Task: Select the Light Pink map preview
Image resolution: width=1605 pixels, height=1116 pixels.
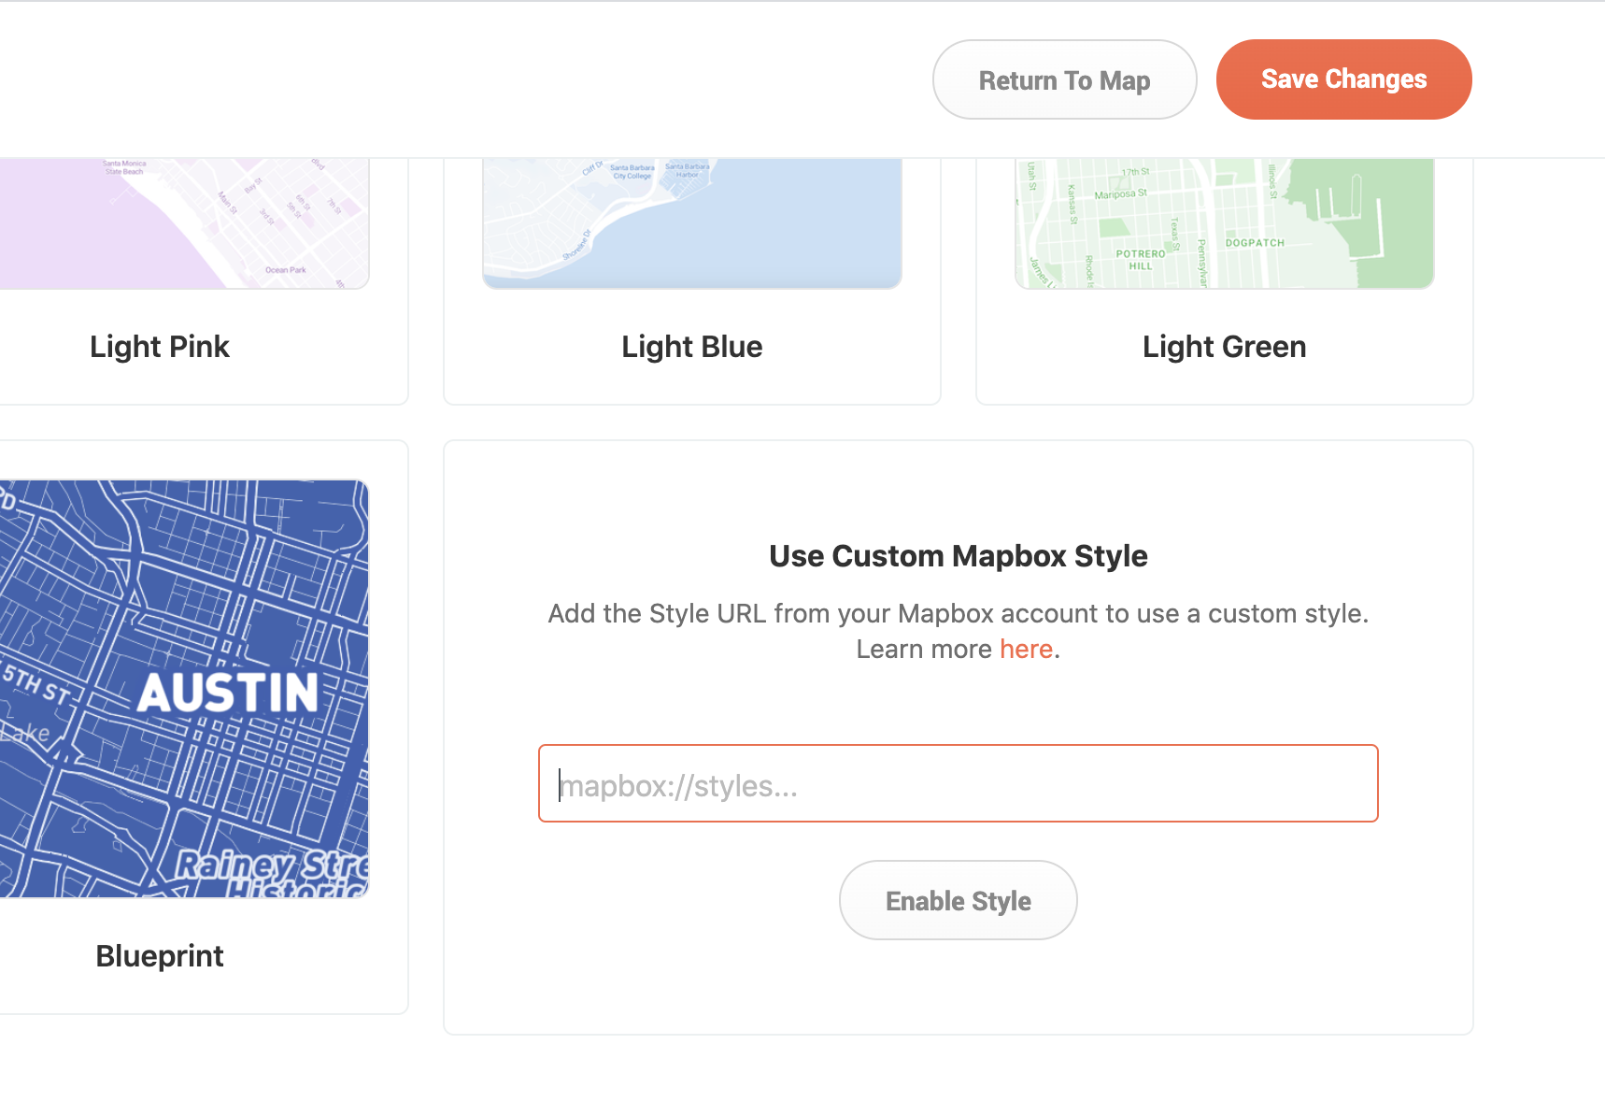Action: pyautogui.click(x=184, y=222)
